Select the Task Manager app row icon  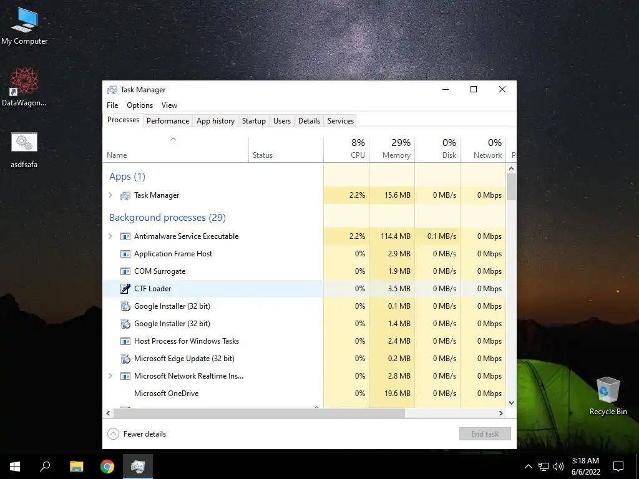pos(125,196)
